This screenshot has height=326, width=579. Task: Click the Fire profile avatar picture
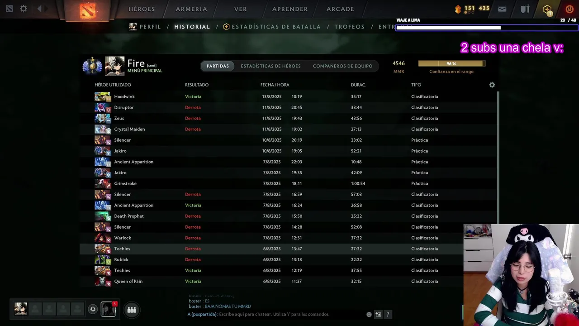(114, 66)
